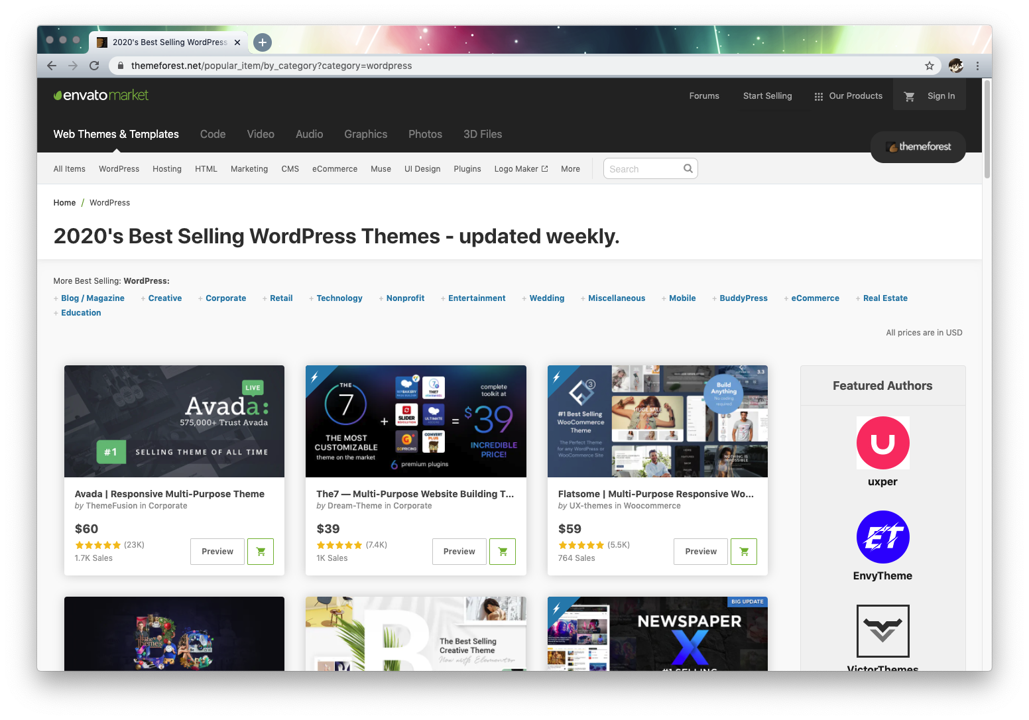Open the More categories dropdown
This screenshot has width=1029, height=720.
point(570,169)
